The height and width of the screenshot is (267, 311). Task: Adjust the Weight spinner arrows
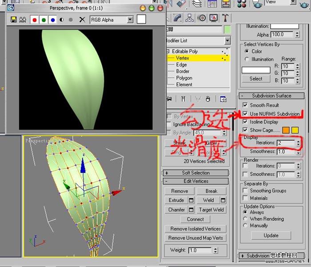(215, 250)
